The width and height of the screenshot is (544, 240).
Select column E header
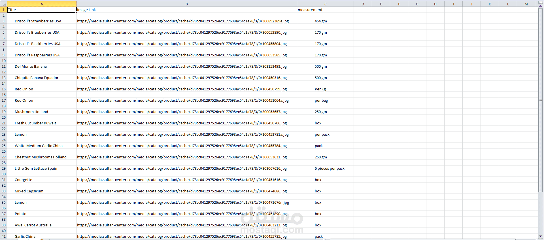tap(381, 4)
